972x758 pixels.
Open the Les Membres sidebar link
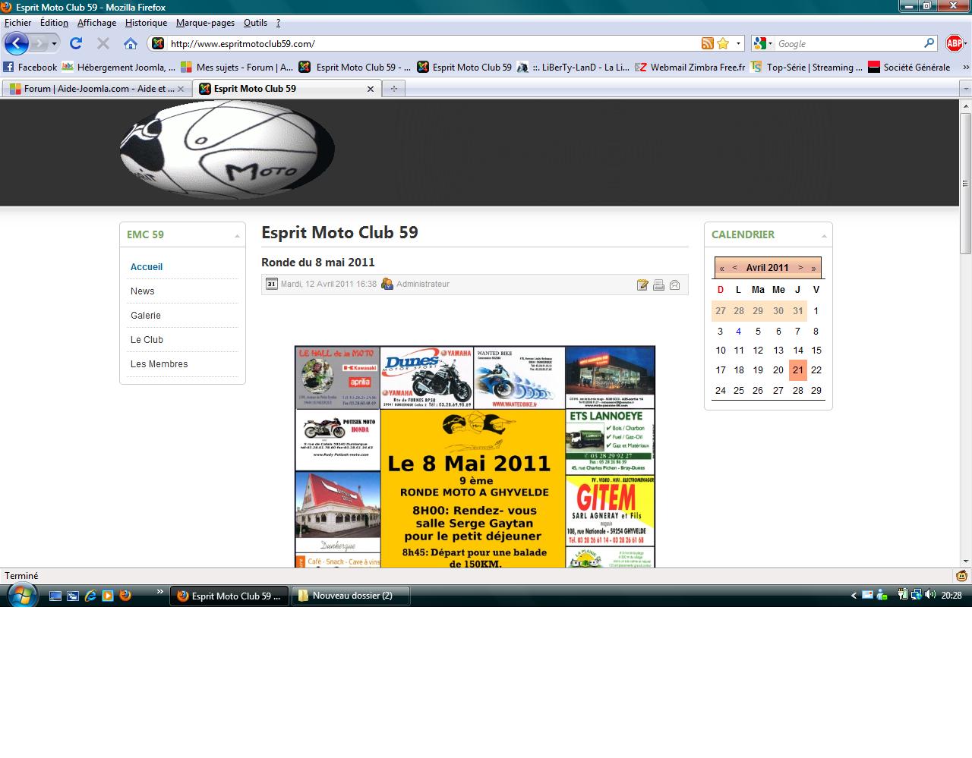click(159, 364)
